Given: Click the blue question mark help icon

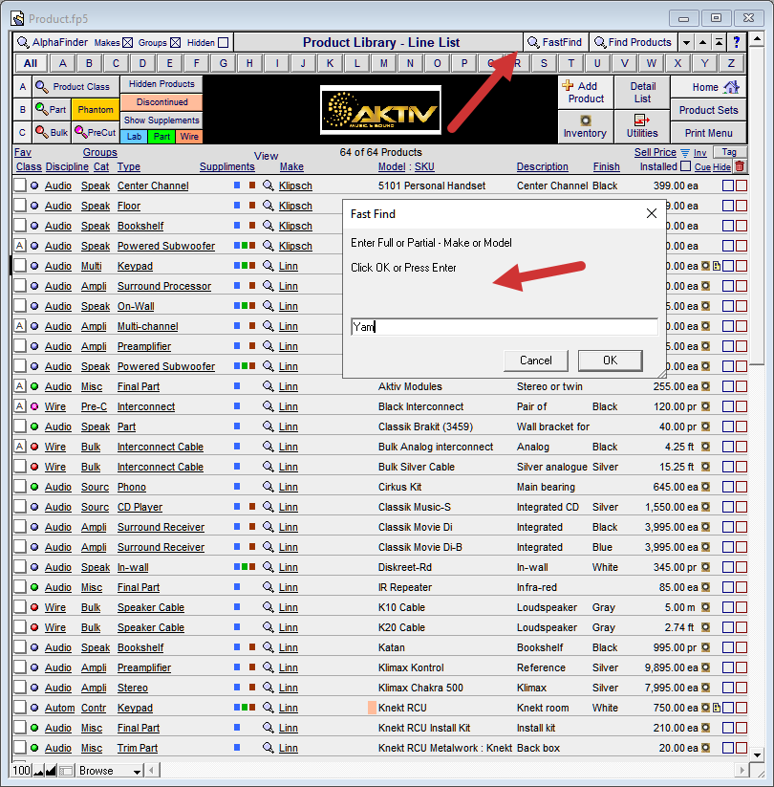Looking at the screenshot, I should coord(737,43).
